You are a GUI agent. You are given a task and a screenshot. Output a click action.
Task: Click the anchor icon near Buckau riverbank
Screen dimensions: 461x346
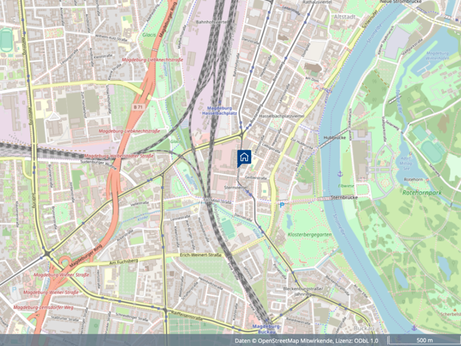click(x=414, y=328)
